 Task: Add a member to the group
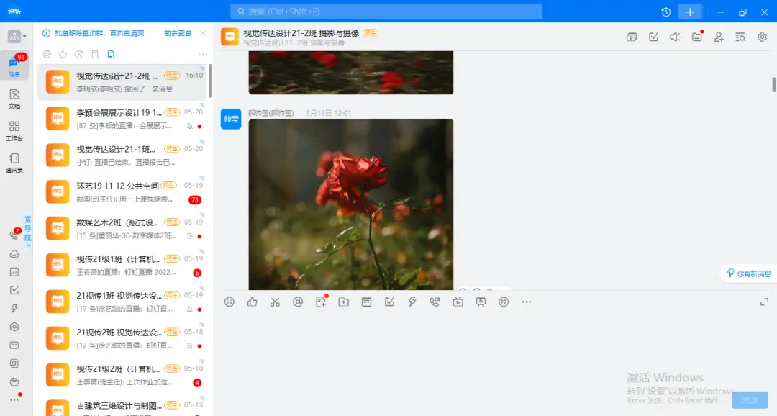(719, 37)
